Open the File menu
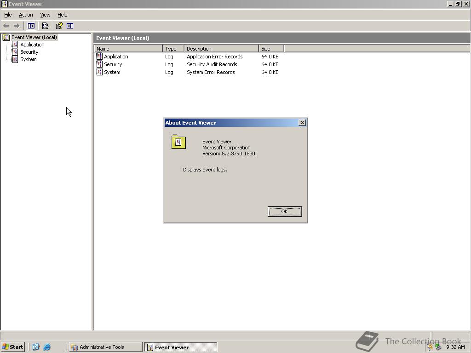 7,15
